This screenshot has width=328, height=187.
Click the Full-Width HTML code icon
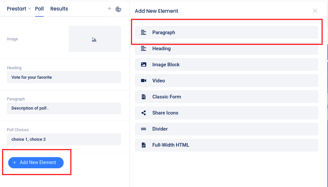click(143, 145)
